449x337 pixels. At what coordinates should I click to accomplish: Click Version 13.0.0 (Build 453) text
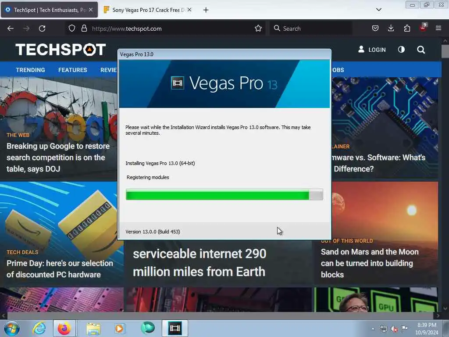153,232
